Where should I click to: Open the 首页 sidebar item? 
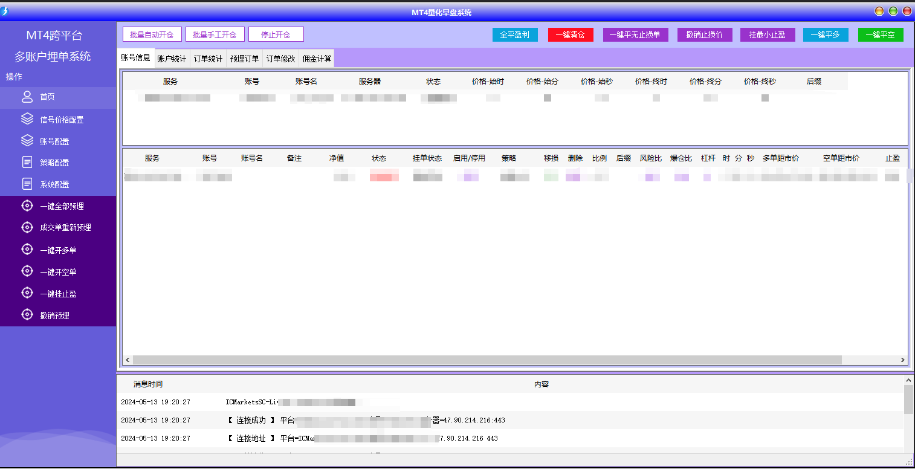[58, 97]
